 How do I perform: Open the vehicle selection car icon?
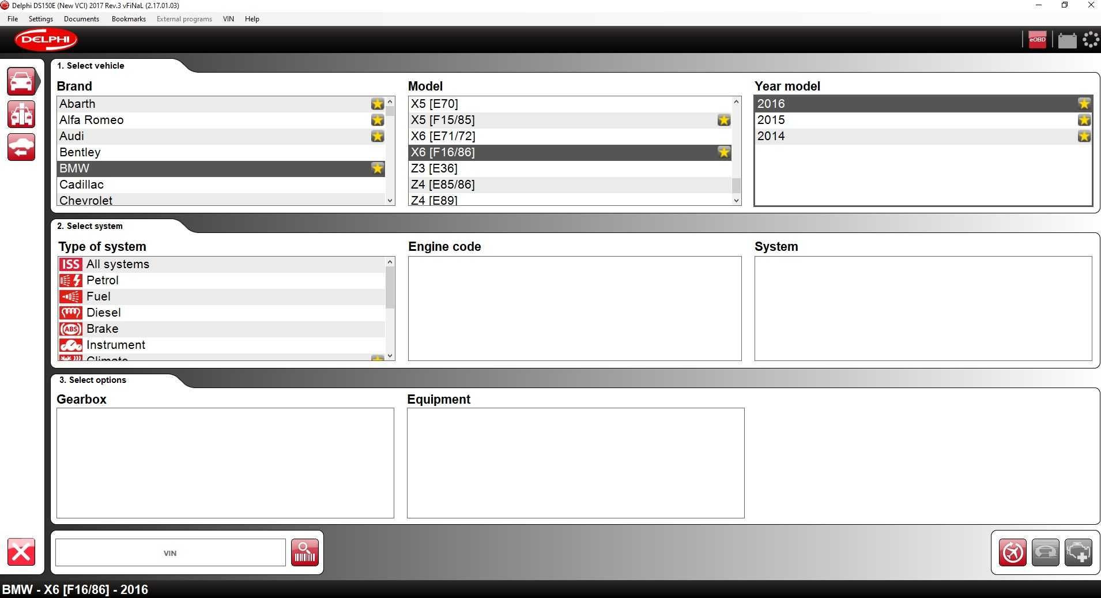coord(21,81)
